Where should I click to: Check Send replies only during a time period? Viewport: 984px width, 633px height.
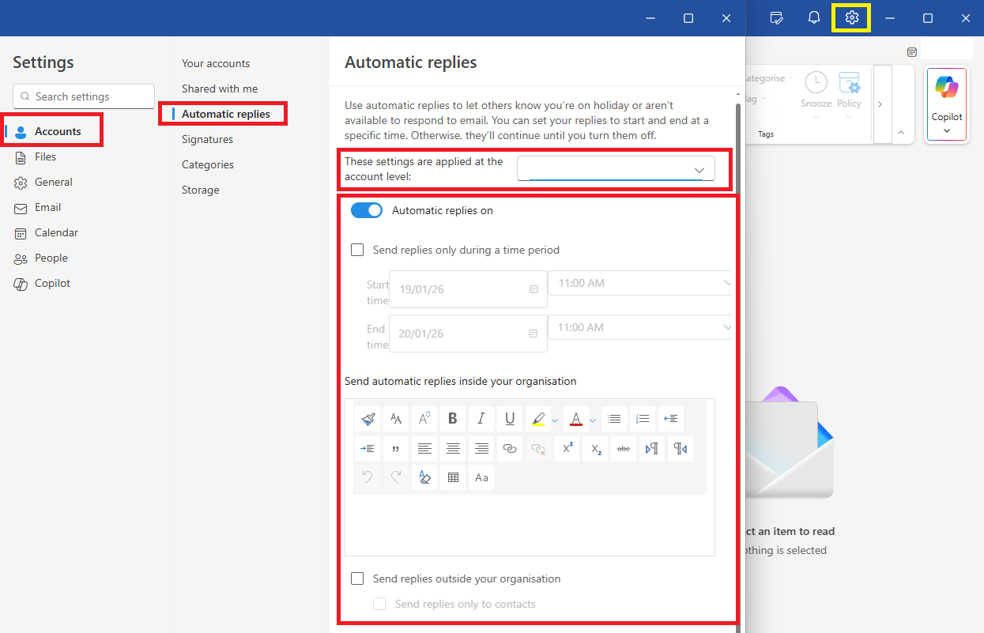click(x=357, y=250)
